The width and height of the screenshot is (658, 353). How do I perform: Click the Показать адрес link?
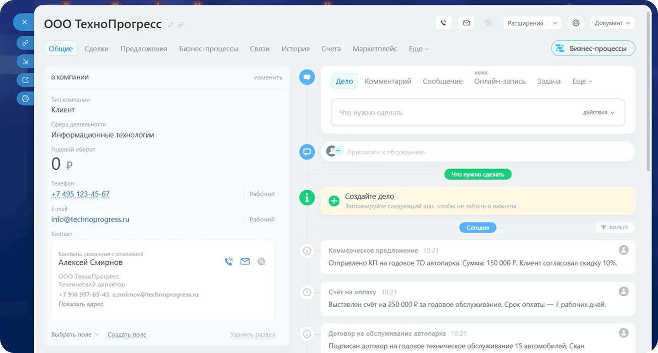(x=81, y=304)
